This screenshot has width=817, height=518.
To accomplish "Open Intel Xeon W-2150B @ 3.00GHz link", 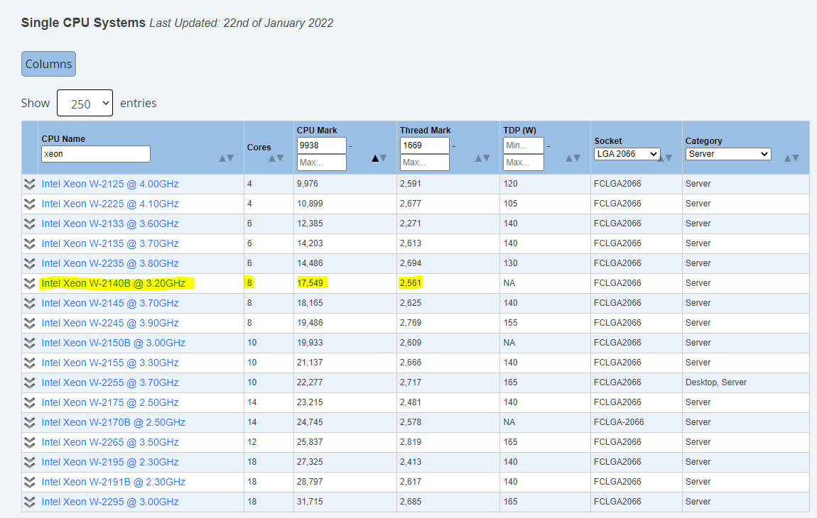I will click(114, 343).
